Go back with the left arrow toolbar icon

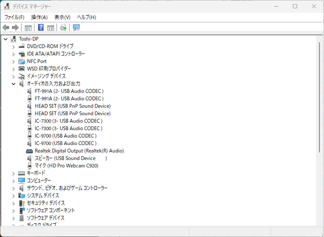[6, 27]
